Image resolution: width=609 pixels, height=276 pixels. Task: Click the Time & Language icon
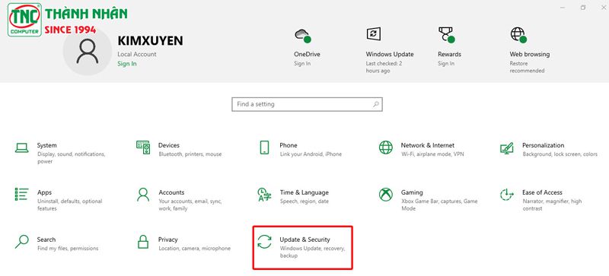coord(264,195)
